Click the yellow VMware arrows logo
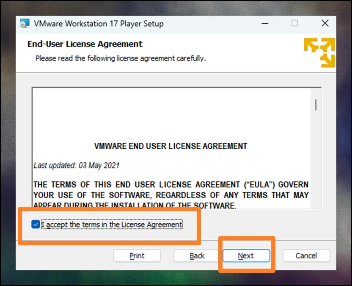 (319, 53)
